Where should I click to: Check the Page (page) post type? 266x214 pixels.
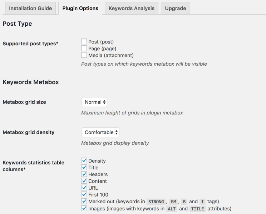click(x=84, y=49)
